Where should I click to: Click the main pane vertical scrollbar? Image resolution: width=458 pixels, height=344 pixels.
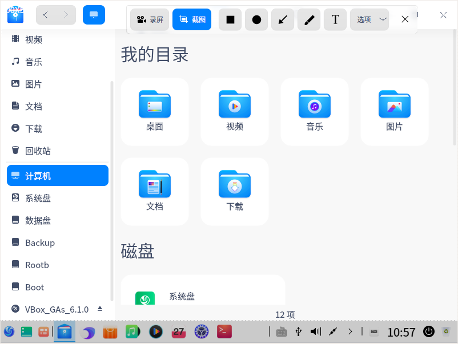455,87
